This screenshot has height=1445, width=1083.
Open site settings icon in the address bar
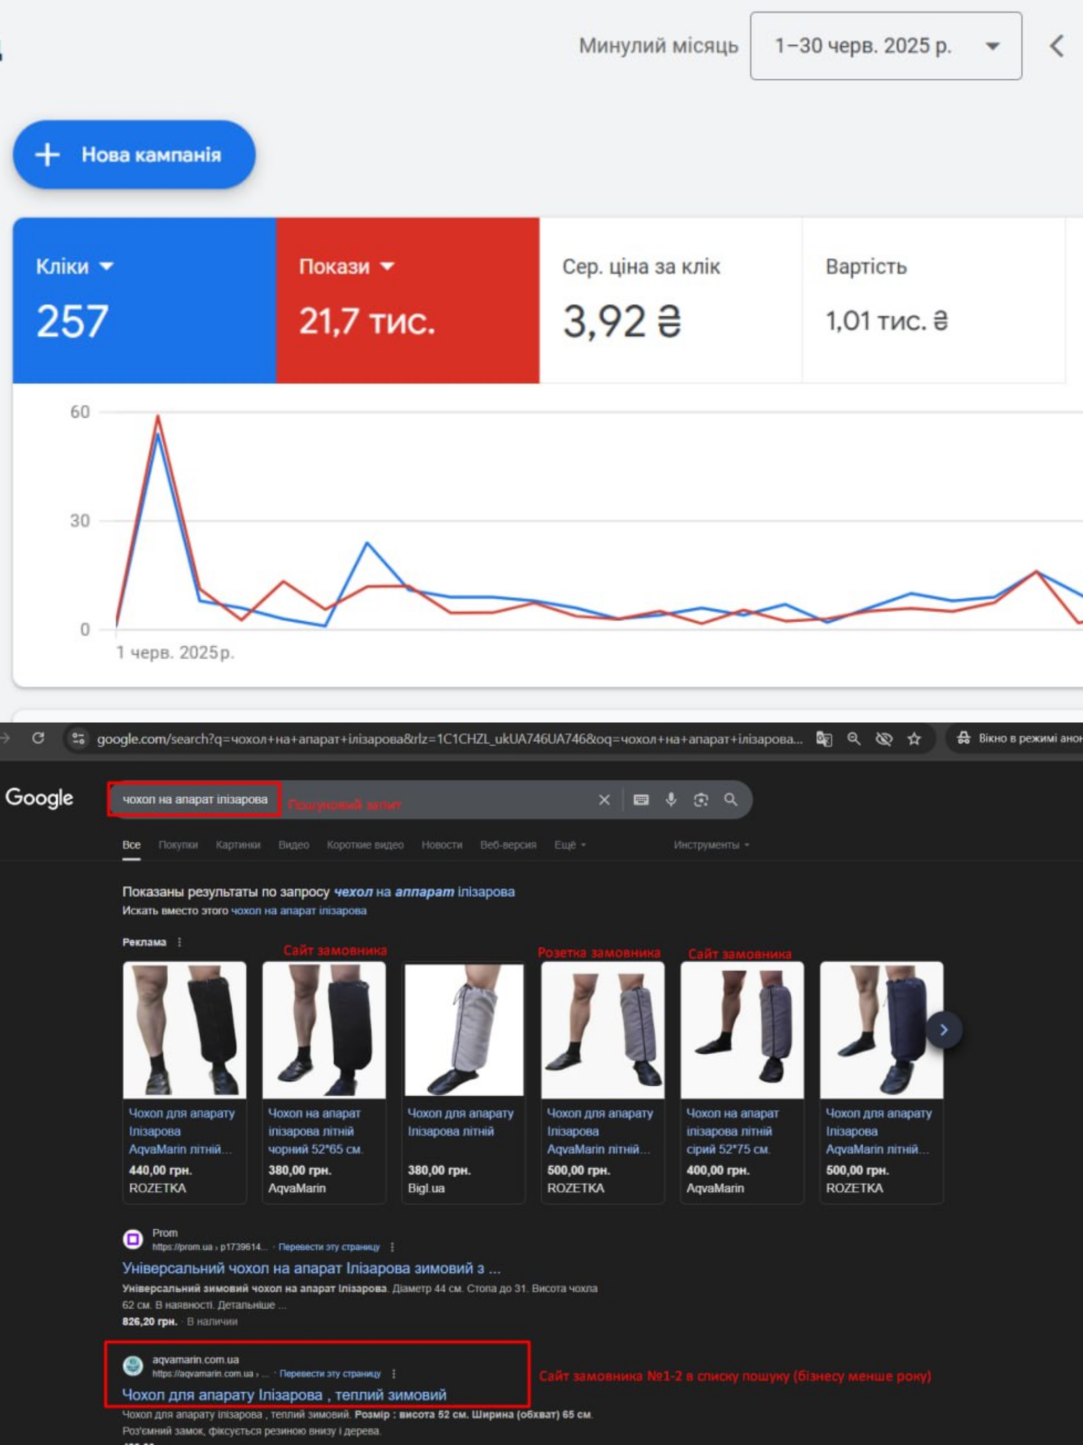tap(78, 738)
